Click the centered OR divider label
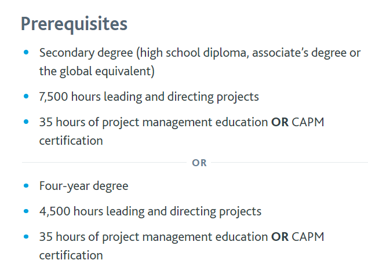Image resolution: width=368 pixels, height=271 pixels. click(x=199, y=163)
